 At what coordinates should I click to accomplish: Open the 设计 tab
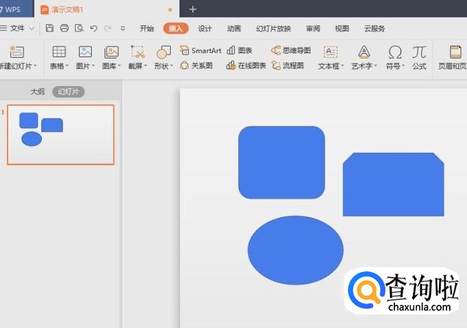tap(205, 29)
